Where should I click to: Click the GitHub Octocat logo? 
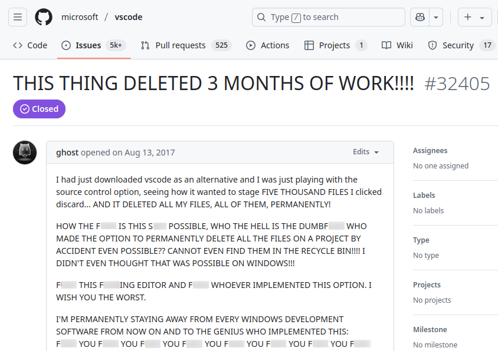pos(44,17)
